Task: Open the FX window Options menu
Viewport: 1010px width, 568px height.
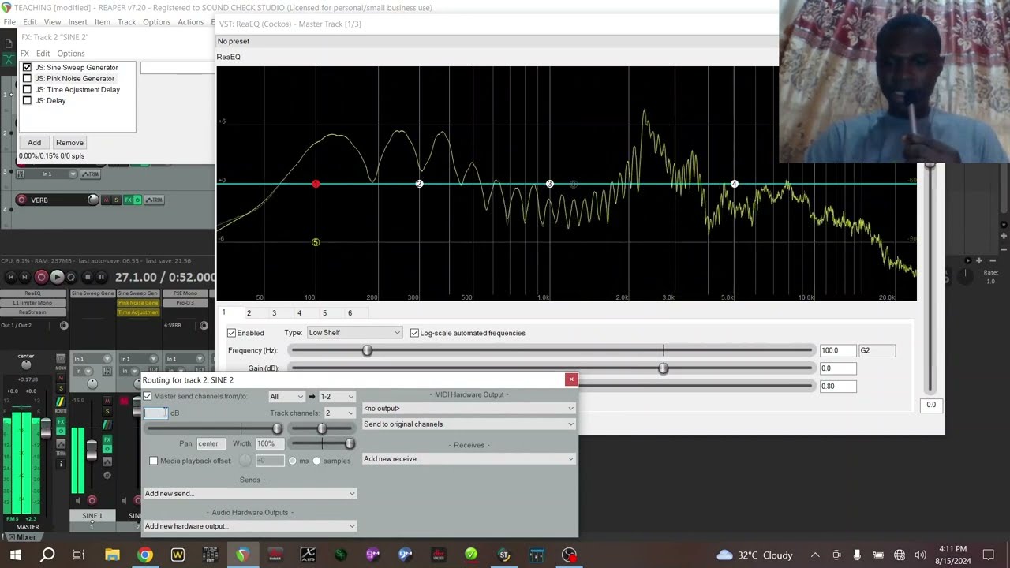Action: [70, 54]
